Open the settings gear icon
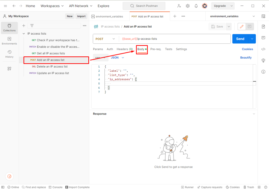 coord(188,6)
